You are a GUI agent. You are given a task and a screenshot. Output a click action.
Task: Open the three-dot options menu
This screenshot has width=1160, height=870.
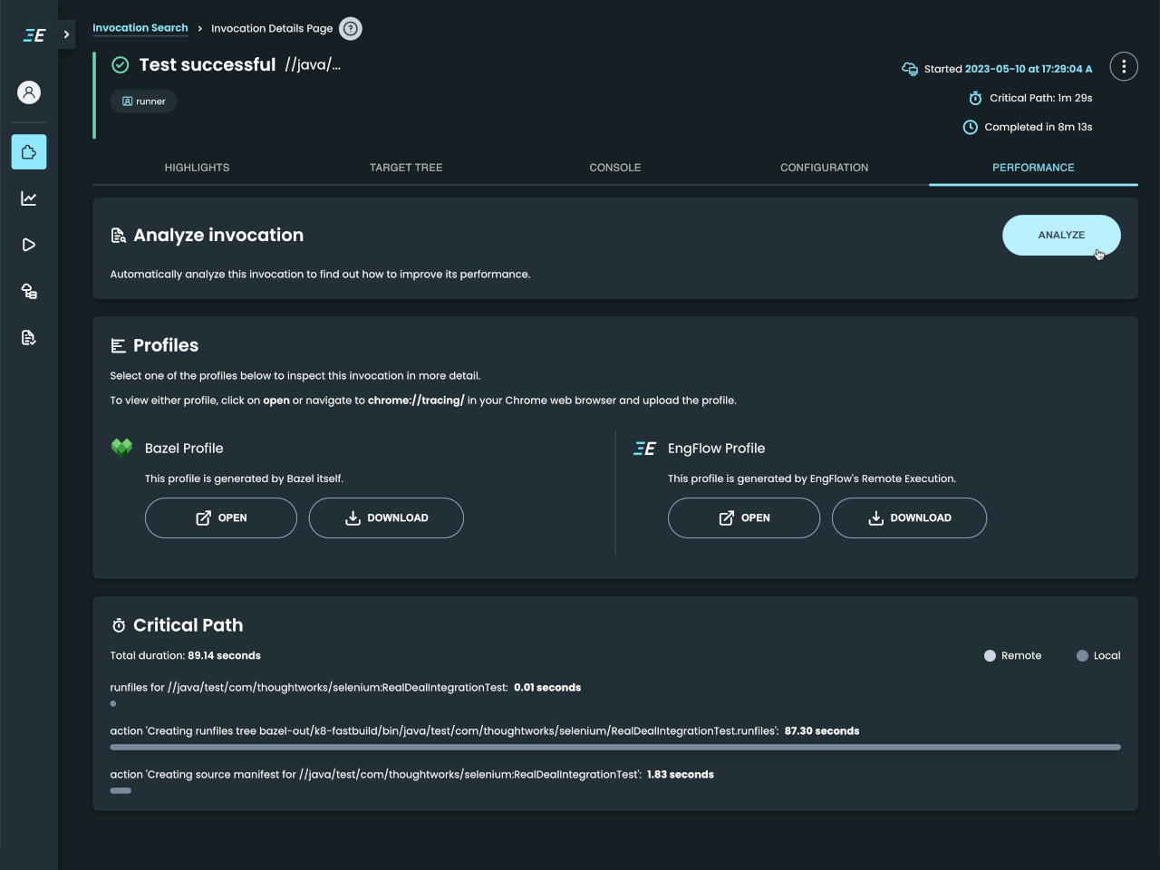[x=1124, y=66]
